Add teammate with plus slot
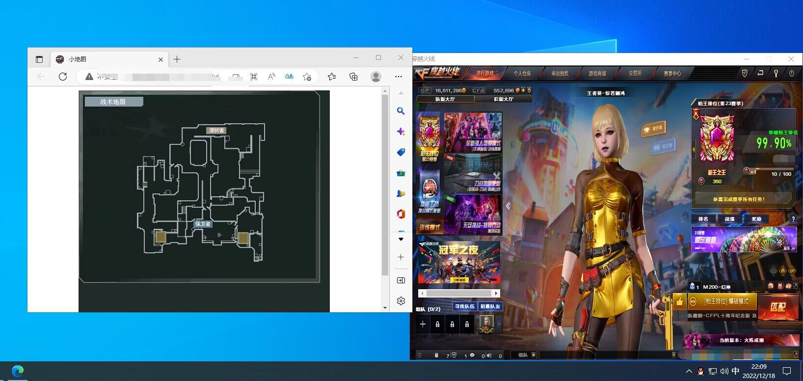This screenshot has width=803, height=381. coord(423,324)
